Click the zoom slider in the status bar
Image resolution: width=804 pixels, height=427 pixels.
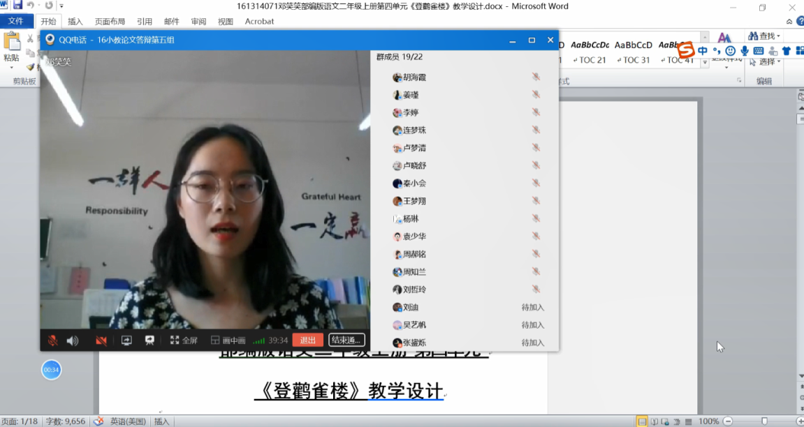pyautogui.click(x=764, y=421)
